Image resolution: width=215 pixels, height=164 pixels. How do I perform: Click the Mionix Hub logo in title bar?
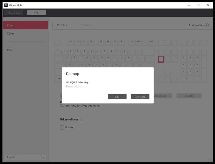6,5
